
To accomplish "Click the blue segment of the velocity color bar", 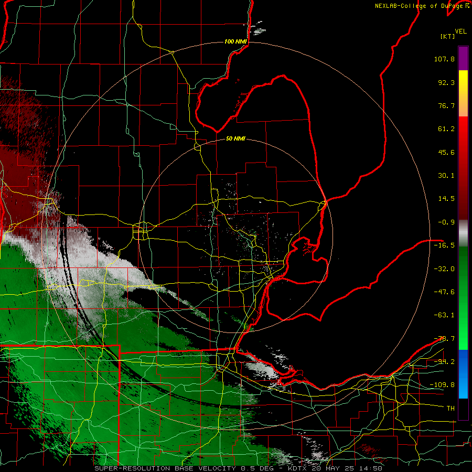I will coord(463,374).
